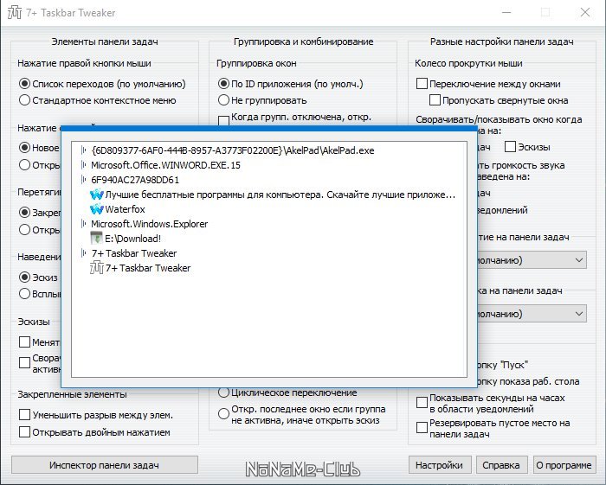Collapse the 6F940AC27A98DD61 group
The height and width of the screenshot is (485, 606).
pos(83,180)
